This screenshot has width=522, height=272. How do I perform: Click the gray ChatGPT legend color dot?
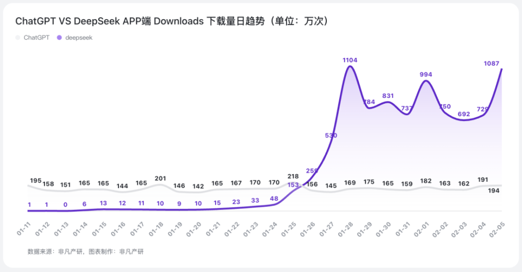point(18,38)
